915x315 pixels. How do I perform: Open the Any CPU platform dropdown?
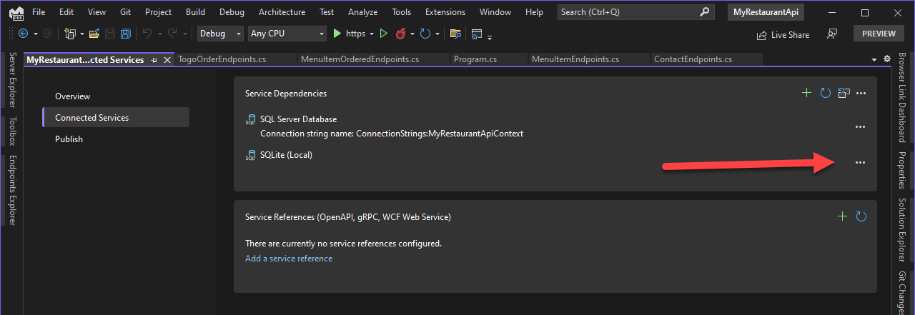[287, 34]
